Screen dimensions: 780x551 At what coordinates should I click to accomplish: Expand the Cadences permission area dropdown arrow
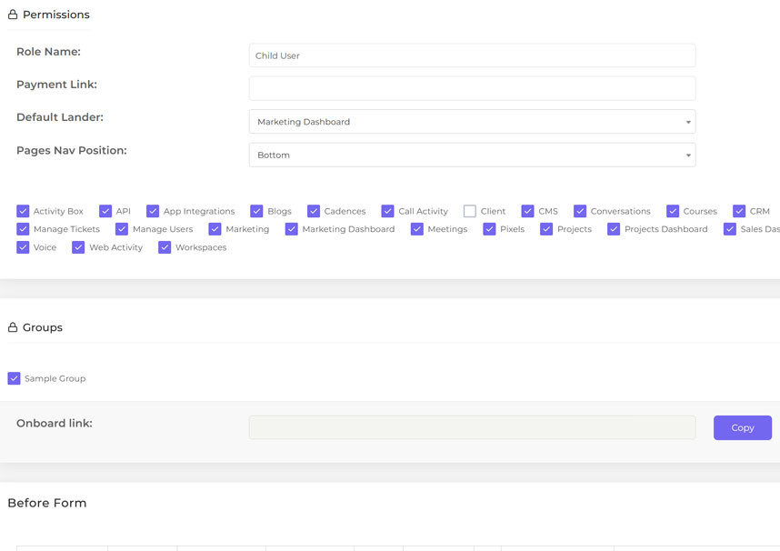click(314, 210)
